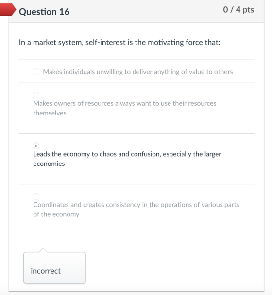Select the 'Makes individuals unwilling' radio button
272x295 pixels.
coord(36,72)
